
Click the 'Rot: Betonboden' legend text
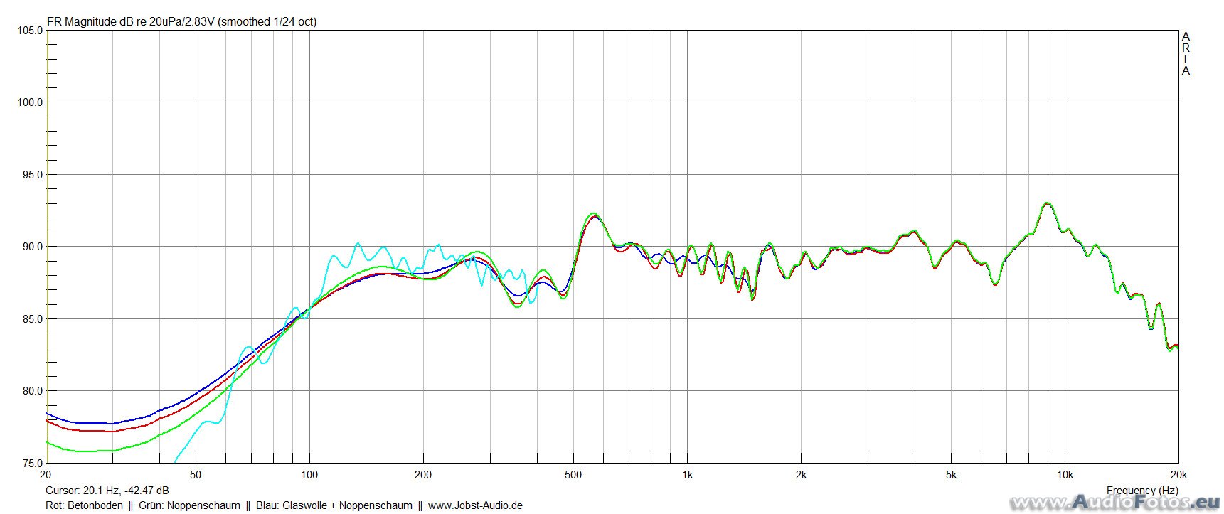click(x=84, y=505)
